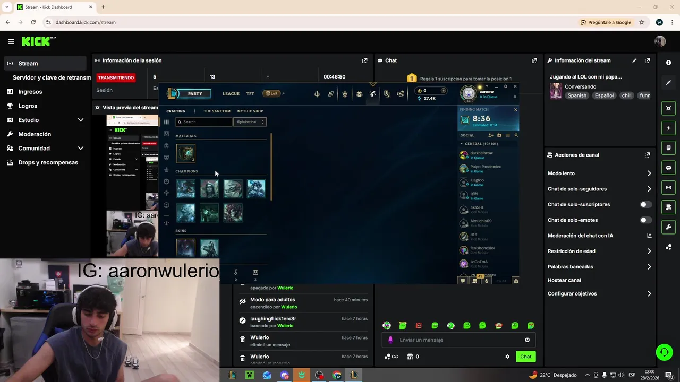The height and width of the screenshot is (382, 680).
Task: Select friend darkhellwow in friends list
Action: (488, 155)
